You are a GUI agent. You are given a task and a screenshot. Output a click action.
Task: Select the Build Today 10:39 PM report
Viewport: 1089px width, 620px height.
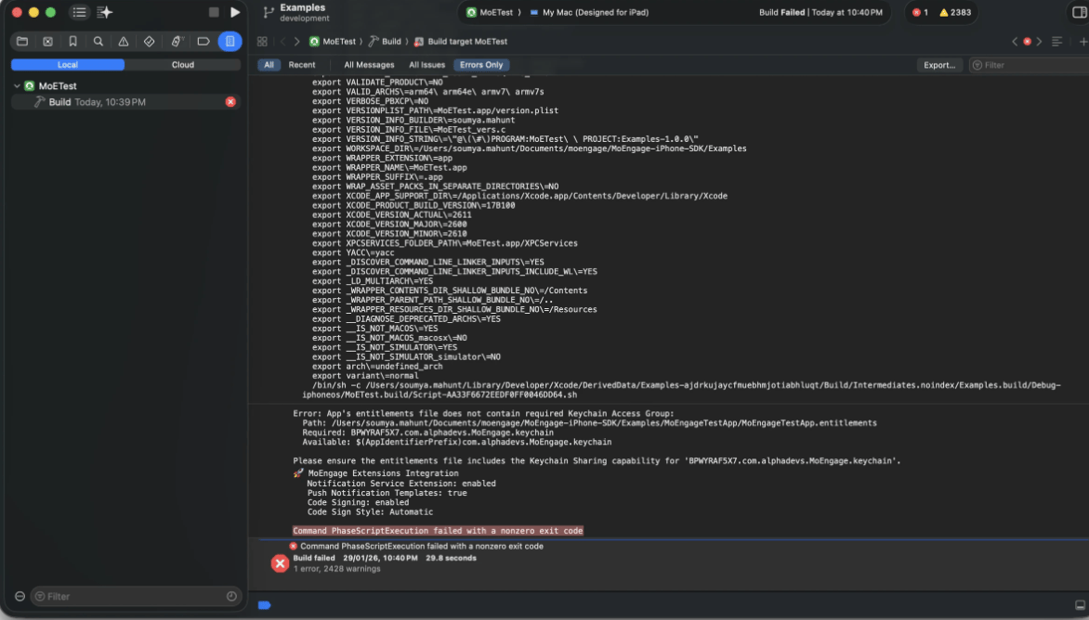[126, 102]
